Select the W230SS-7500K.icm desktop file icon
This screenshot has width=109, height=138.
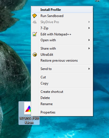click(27, 108)
